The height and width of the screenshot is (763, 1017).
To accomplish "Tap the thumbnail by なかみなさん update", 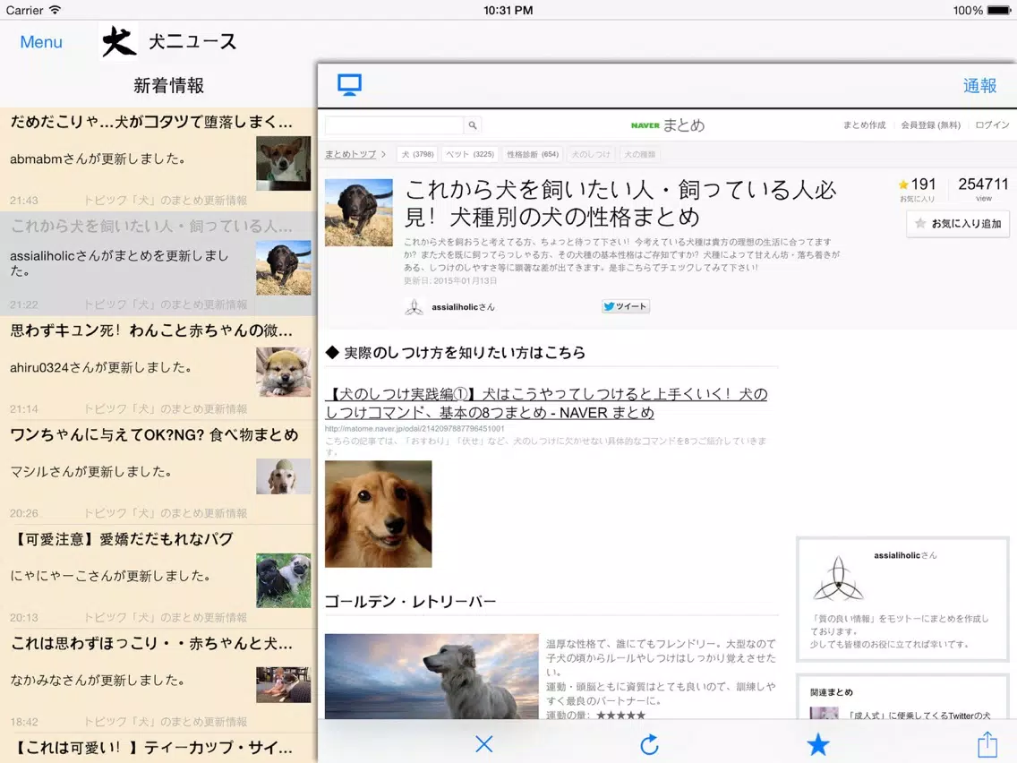I will click(284, 685).
